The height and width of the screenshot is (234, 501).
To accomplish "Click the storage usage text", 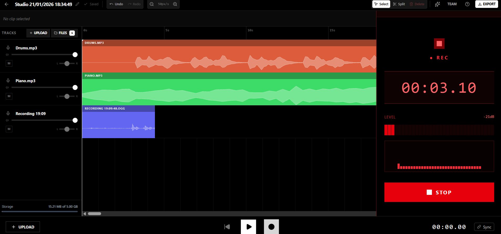I will click(63, 207).
